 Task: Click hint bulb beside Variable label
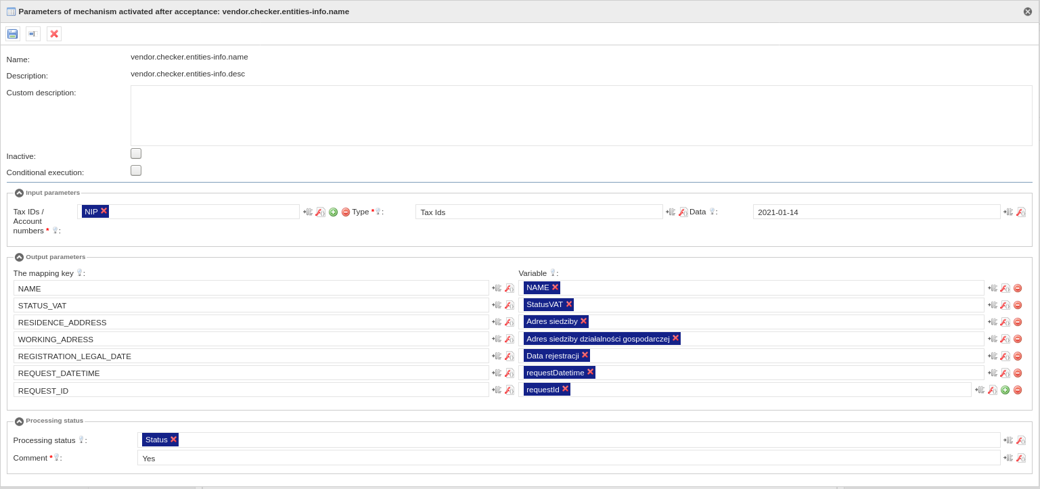553,273
